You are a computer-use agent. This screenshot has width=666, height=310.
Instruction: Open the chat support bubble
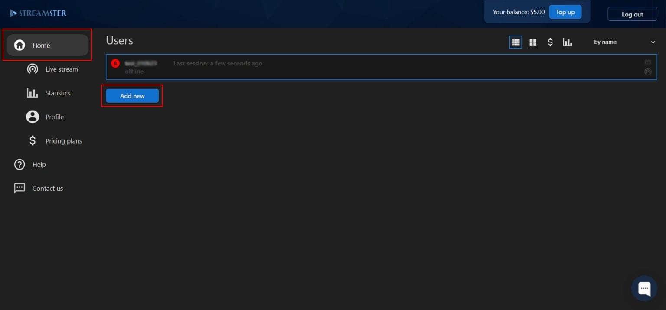[644, 288]
